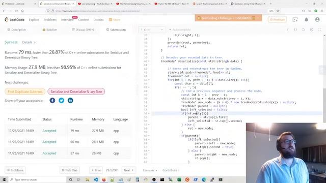Toggle the Autocomplete option
The width and height of the screenshot is (326, 183).
click(x=180, y=29)
